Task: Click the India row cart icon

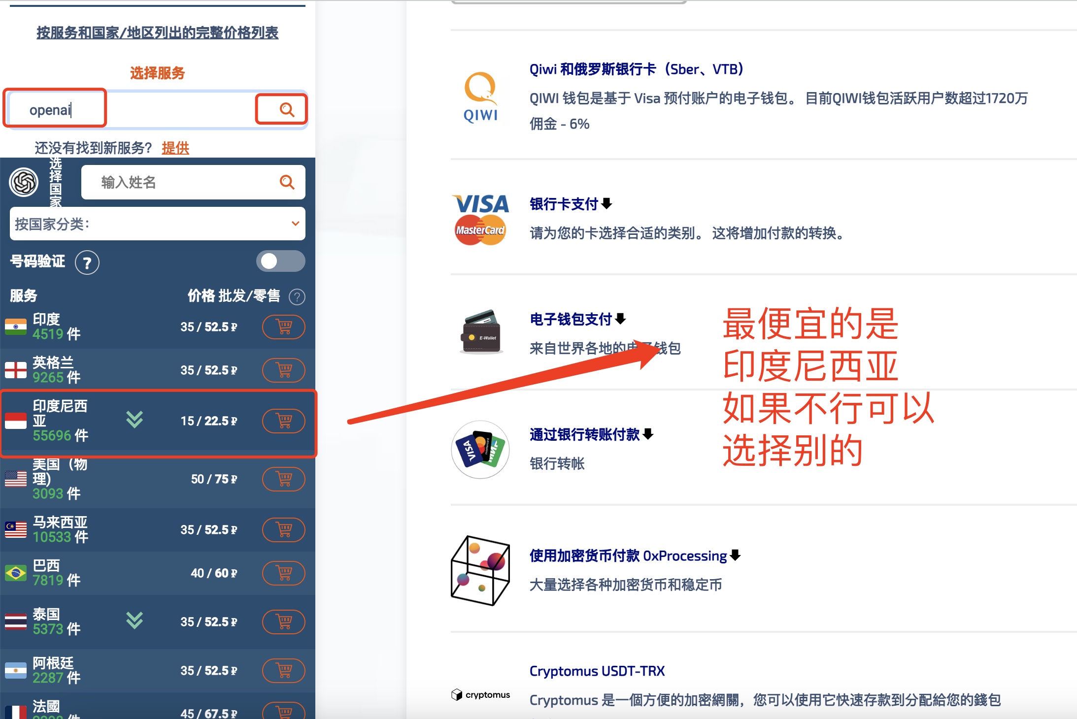Action: [284, 327]
